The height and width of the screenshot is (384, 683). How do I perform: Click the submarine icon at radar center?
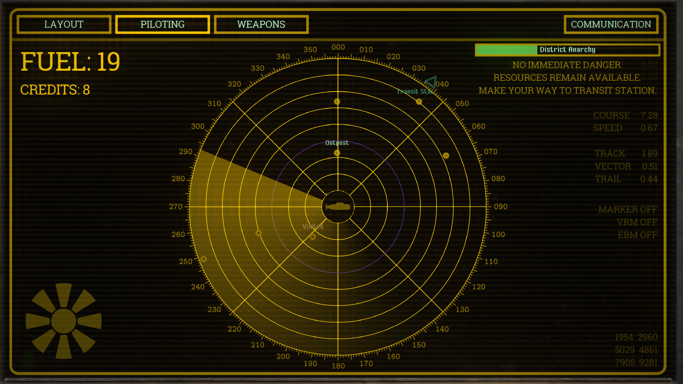[x=338, y=207]
